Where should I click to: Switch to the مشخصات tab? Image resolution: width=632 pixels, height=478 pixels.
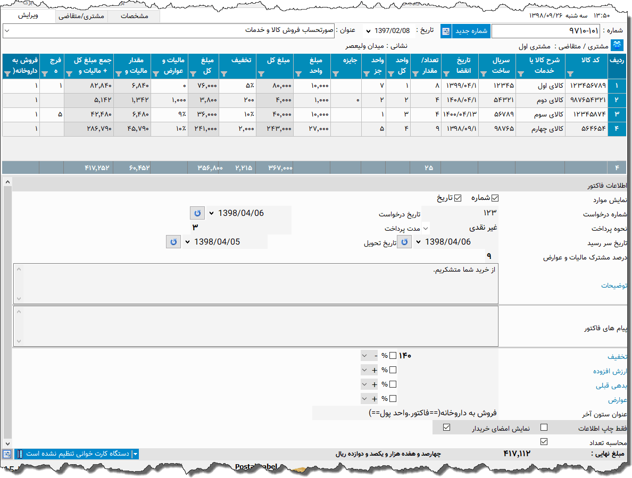coord(134,16)
